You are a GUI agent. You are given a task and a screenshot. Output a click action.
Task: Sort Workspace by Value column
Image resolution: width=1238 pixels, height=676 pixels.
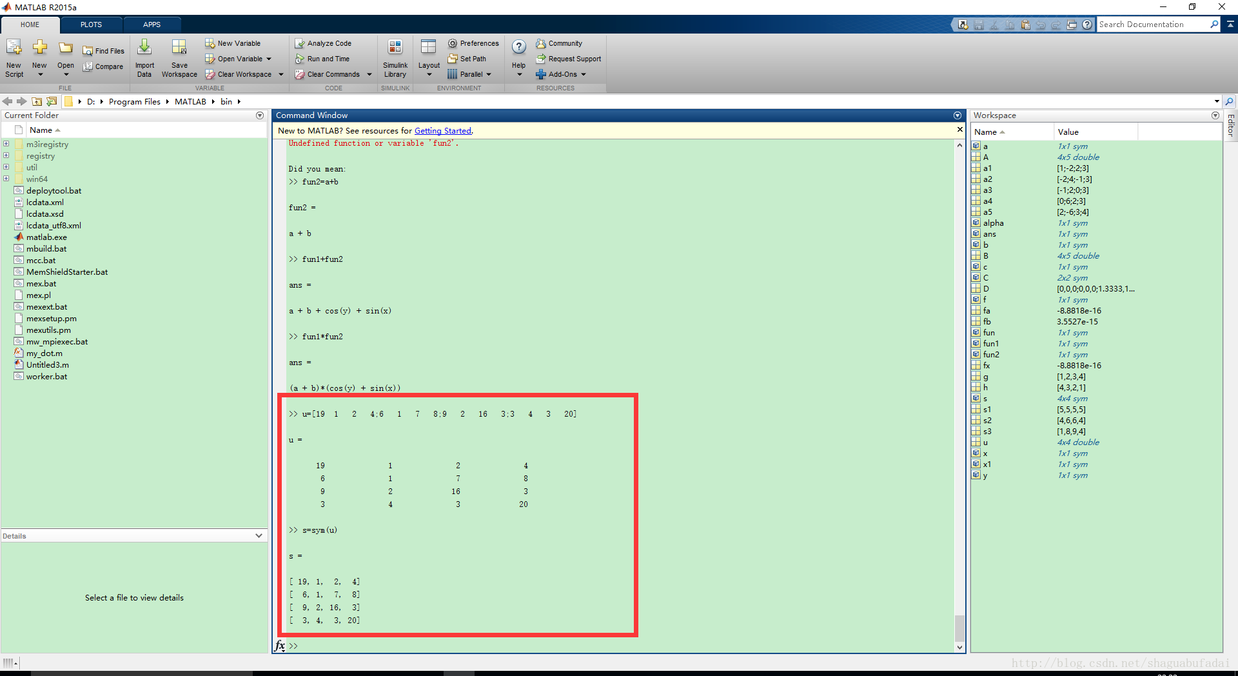click(x=1096, y=132)
